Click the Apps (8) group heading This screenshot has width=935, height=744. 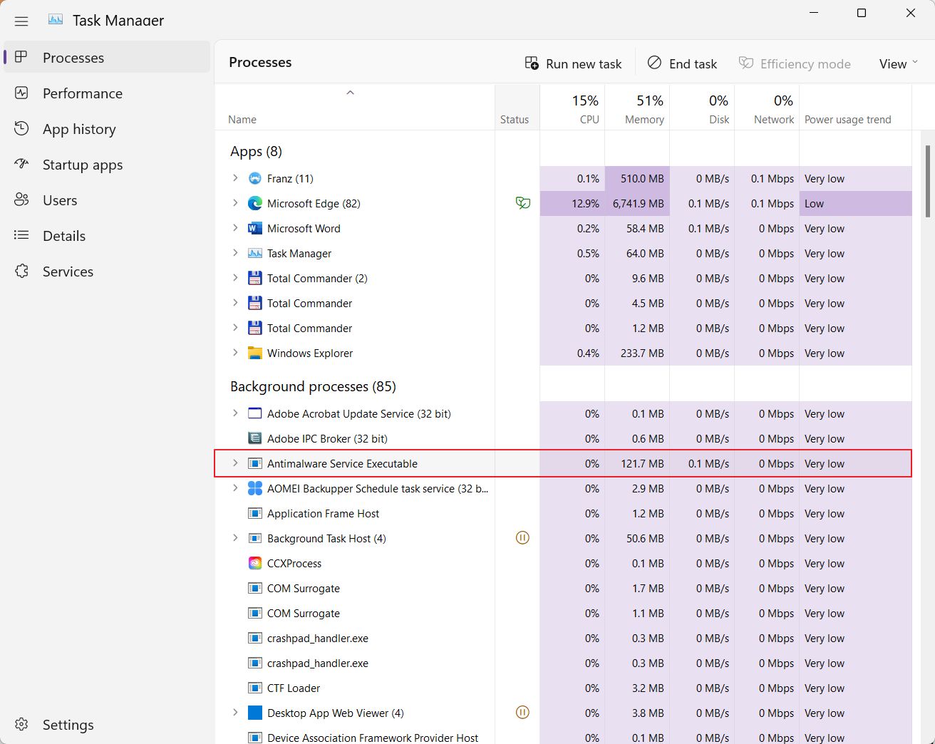tap(256, 151)
